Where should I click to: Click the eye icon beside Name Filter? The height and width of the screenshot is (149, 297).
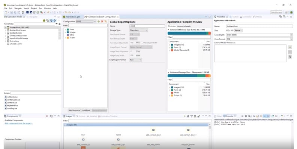click(x=57, y=24)
